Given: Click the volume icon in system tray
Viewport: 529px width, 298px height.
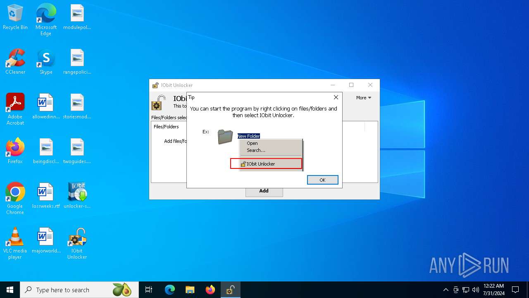Looking at the screenshot, I should 476,290.
